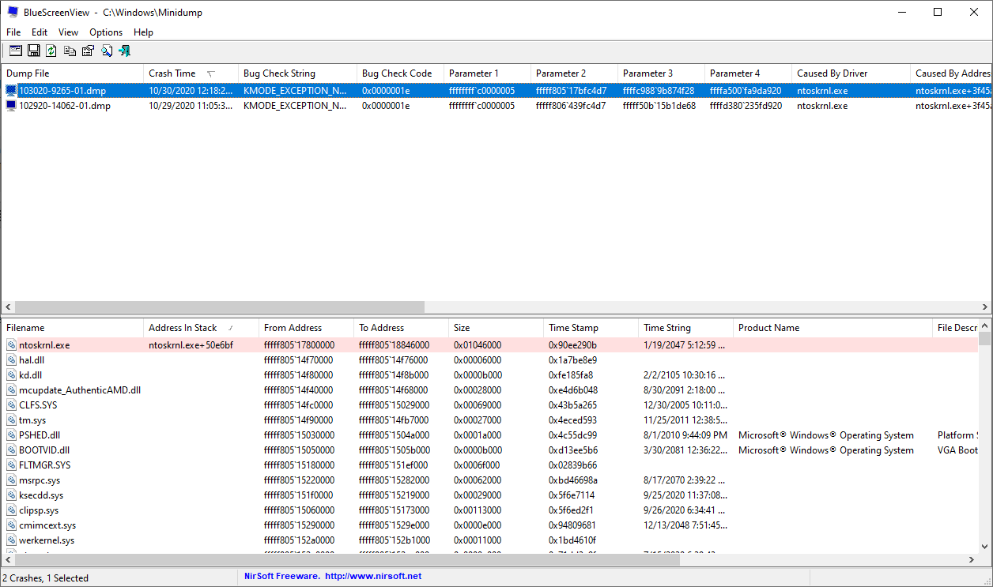Click the file icon next to ksecdd.sys
Screen dimensions: 993x587
11,495
